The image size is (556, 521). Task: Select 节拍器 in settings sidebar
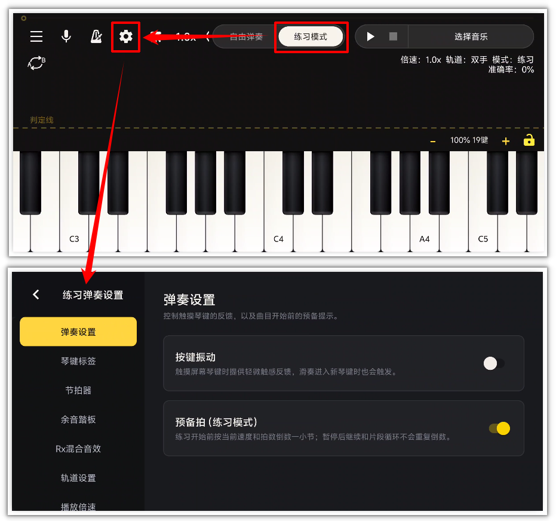click(78, 390)
